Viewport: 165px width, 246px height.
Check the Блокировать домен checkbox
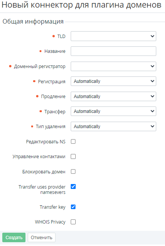click(x=73, y=171)
